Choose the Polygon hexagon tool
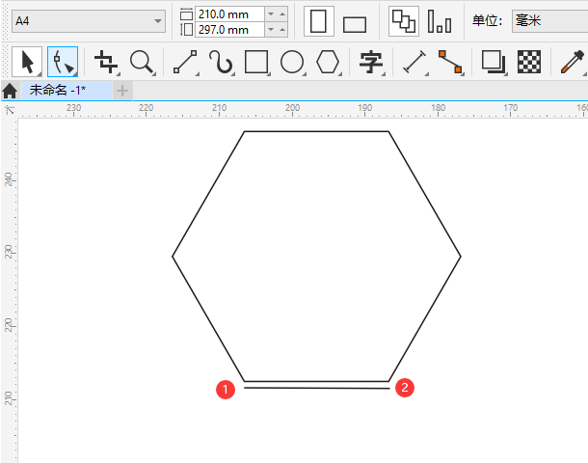The image size is (588, 463). click(329, 63)
